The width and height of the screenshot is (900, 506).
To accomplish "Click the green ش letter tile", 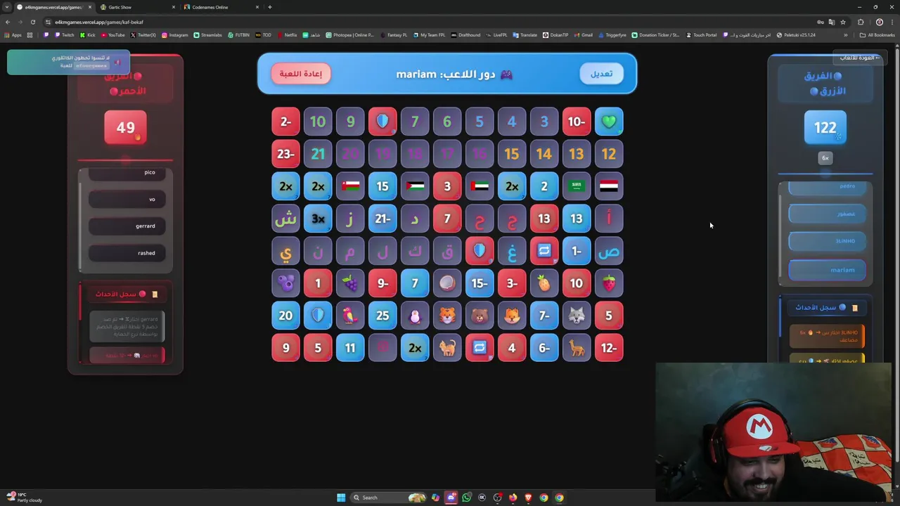I will coord(285,219).
